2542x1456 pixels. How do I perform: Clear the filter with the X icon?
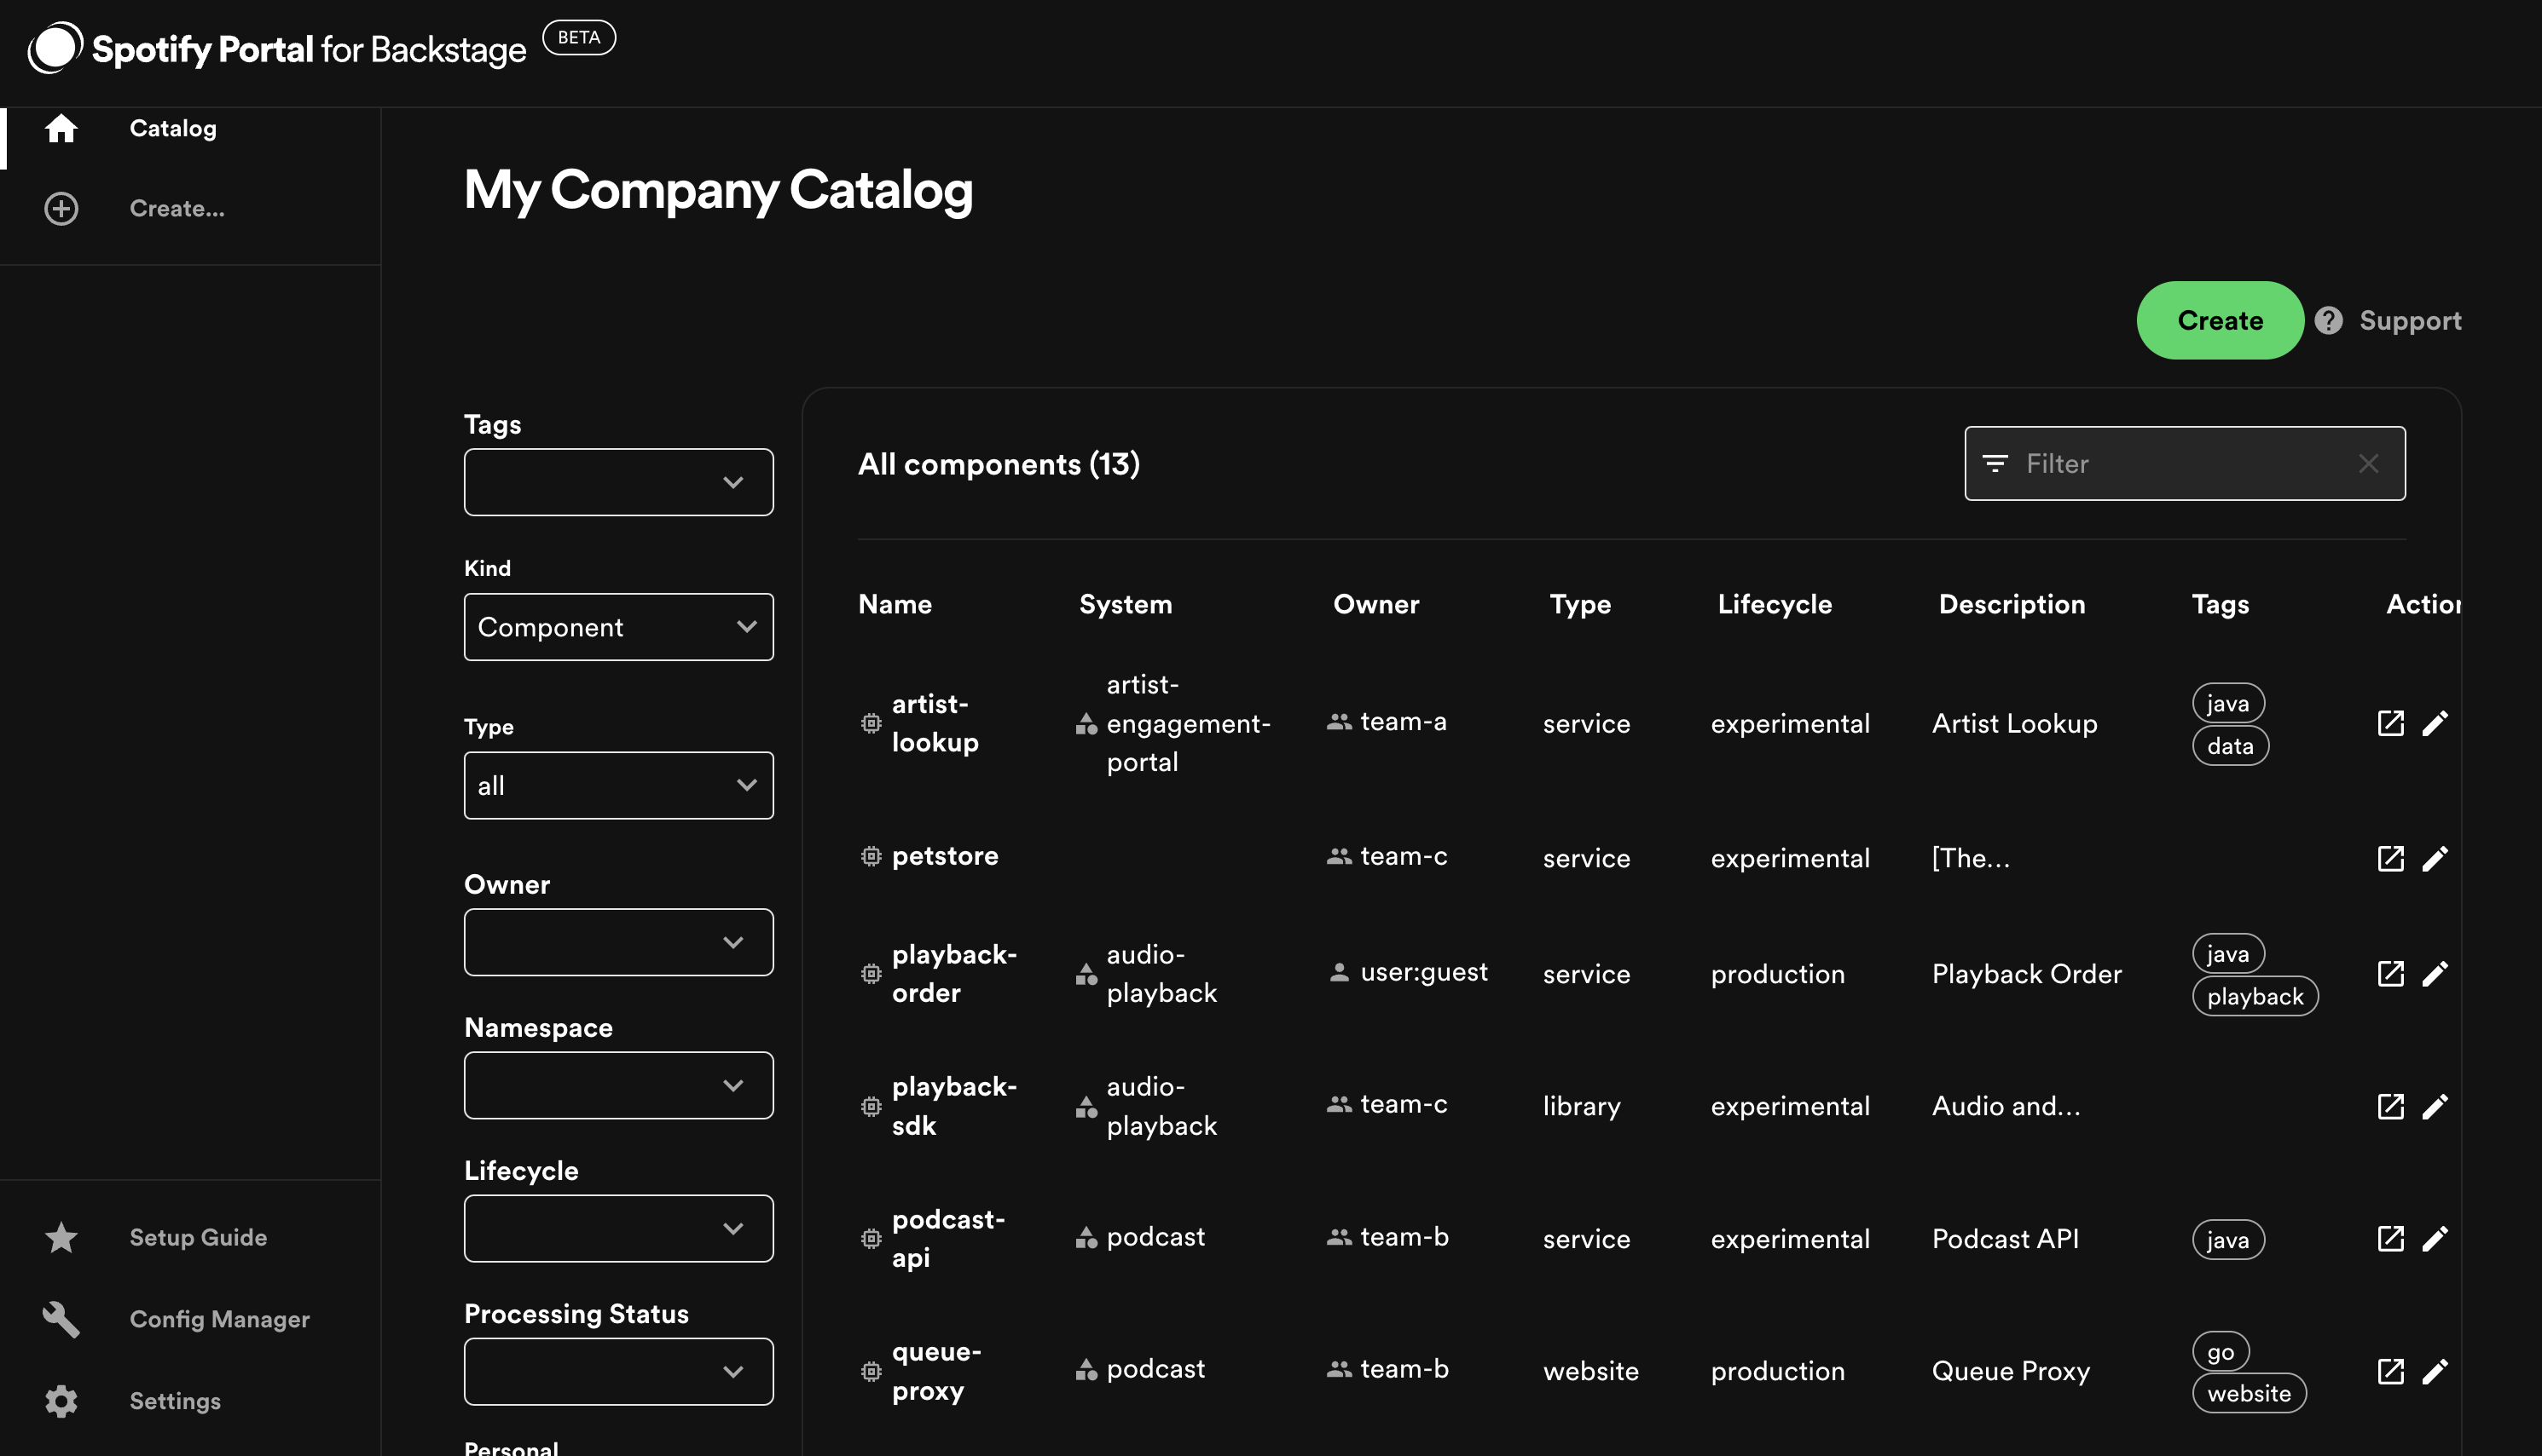2368,464
